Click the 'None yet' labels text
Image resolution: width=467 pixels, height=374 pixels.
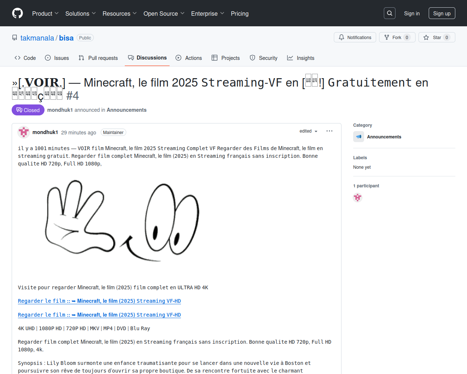(362, 167)
